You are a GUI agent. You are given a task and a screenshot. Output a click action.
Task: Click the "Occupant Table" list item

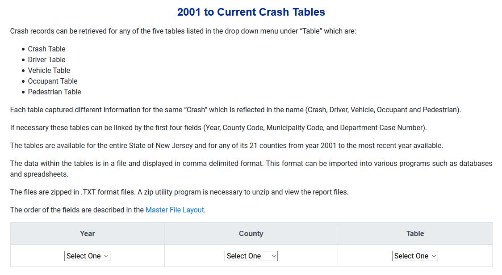(x=53, y=81)
